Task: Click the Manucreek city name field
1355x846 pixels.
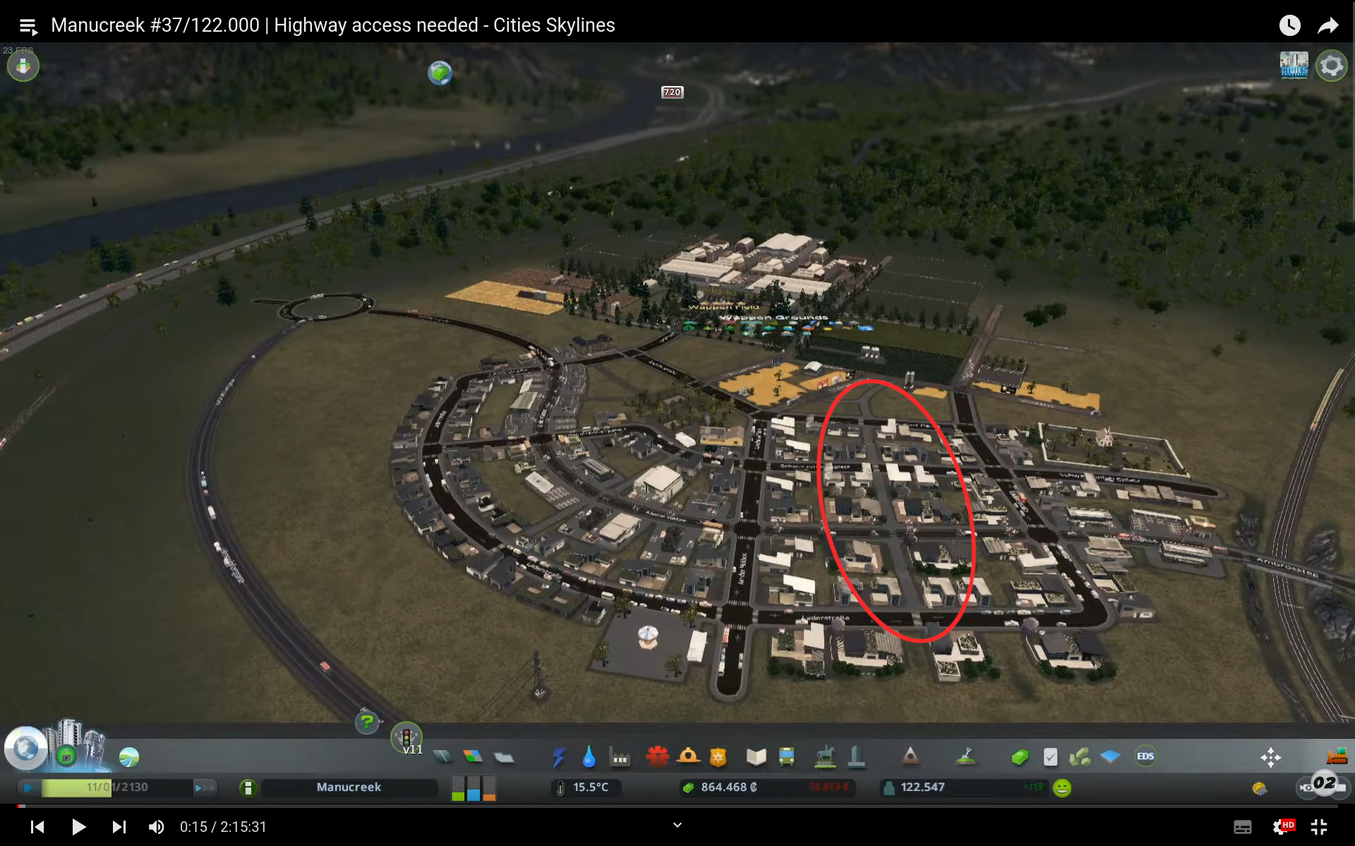Action: pyautogui.click(x=349, y=787)
